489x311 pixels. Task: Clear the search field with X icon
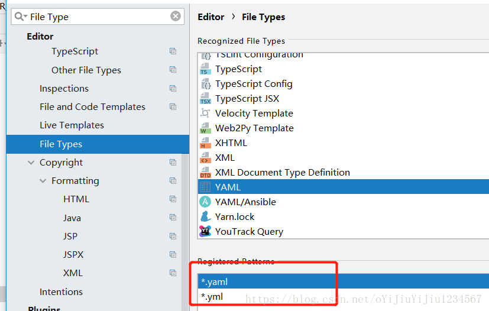coord(176,17)
